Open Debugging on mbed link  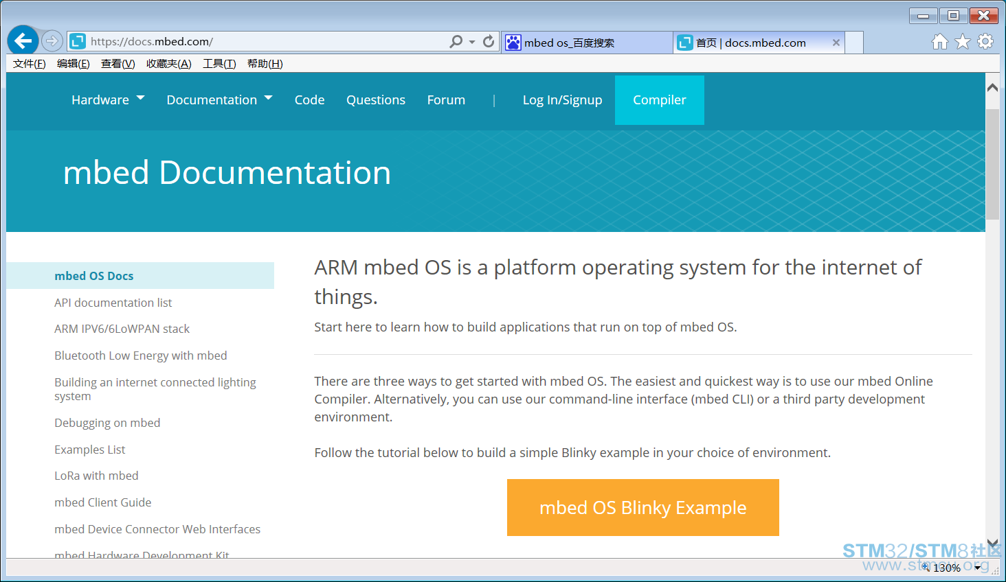pos(107,423)
